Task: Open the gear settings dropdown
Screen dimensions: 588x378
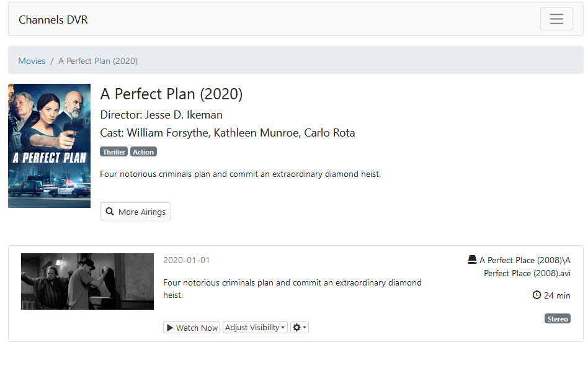Action: pyautogui.click(x=300, y=328)
